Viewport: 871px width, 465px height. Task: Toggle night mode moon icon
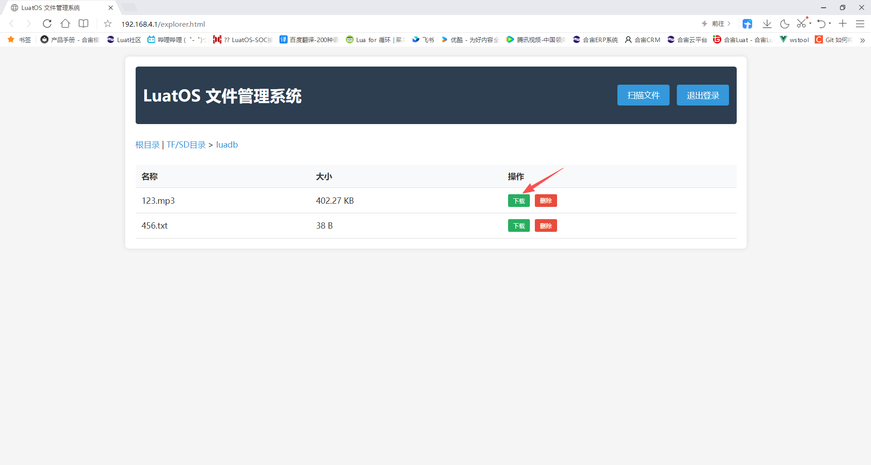(x=784, y=24)
